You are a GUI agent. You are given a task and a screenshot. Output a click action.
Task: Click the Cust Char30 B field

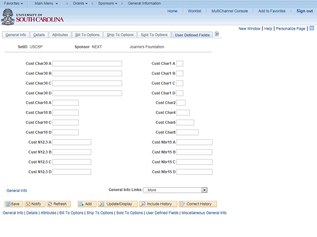pyautogui.click(x=87, y=74)
